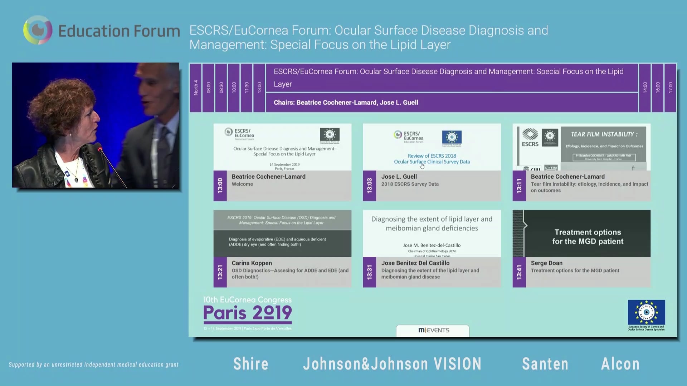The width and height of the screenshot is (687, 386).
Task: Click the Santen sponsor name
Action: pos(545,364)
